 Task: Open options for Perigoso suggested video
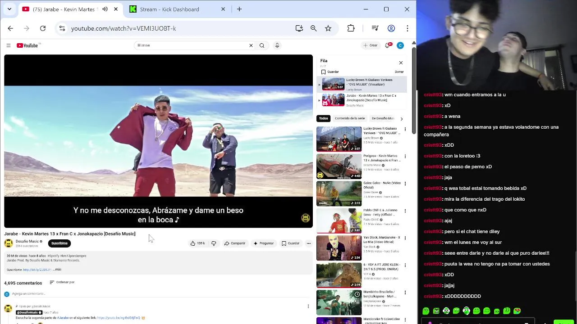coord(405,157)
